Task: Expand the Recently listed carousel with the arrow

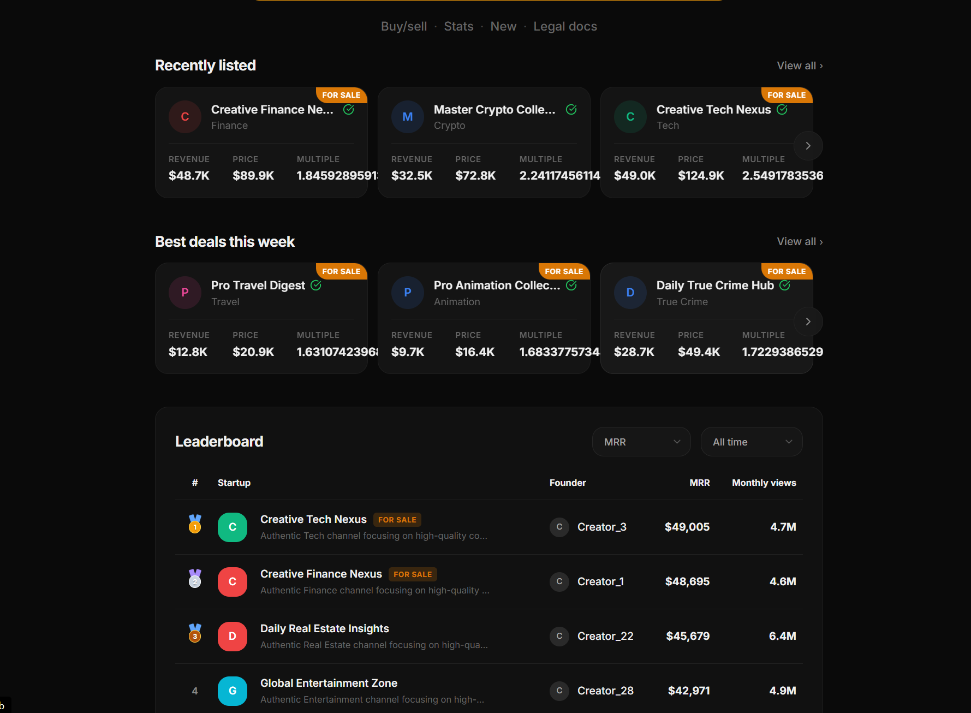Action: (808, 145)
